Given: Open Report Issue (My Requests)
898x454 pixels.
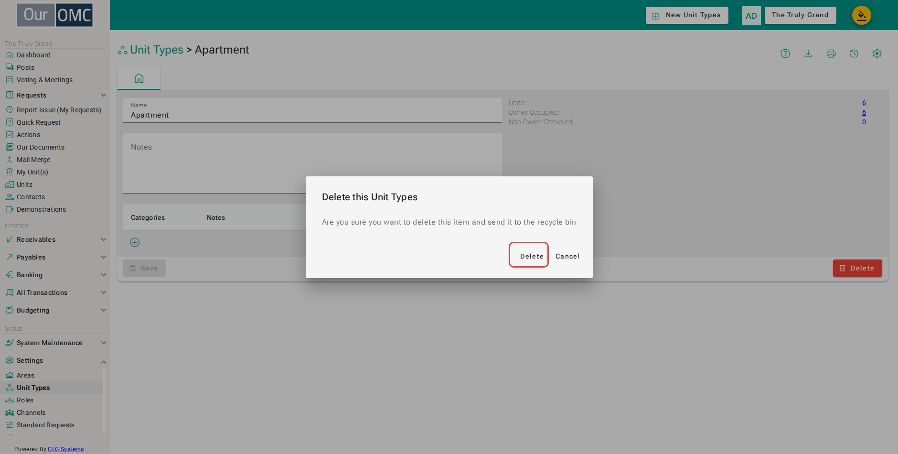Looking at the screenshot, I should 59,110.
